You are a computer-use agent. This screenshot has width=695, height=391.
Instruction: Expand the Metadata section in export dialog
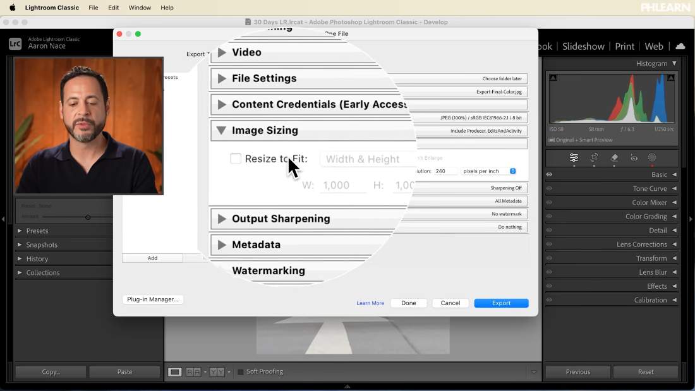click(222, 244)
